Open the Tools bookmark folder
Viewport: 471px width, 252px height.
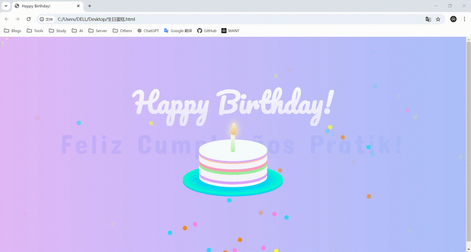pos(35,31)
